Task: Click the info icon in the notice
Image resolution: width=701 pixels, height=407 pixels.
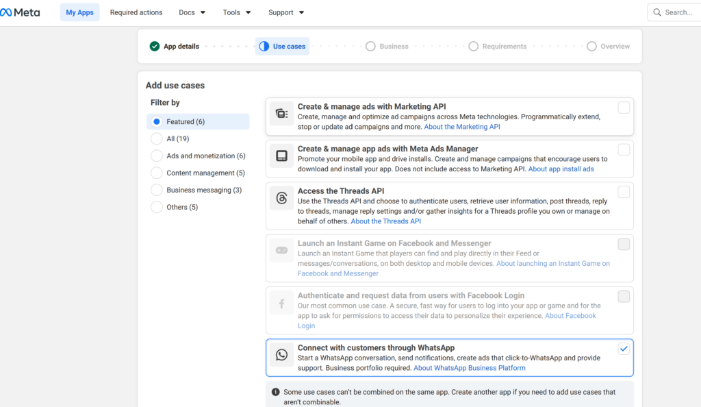Action: (x=275, y=392)
